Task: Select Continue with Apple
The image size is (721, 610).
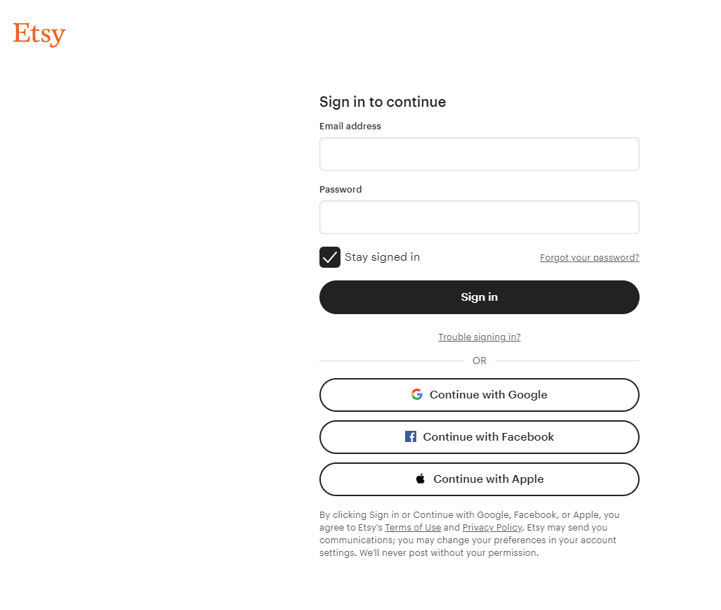Action: 479,479
